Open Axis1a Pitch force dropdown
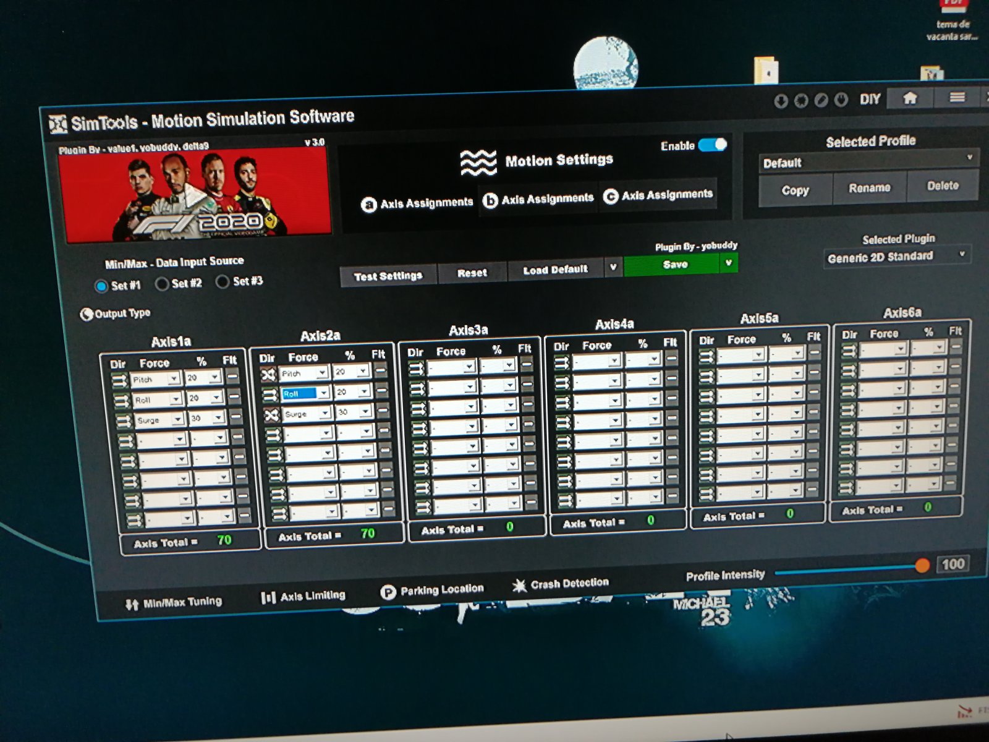The image size is (989, 742). tap(156, 378)
